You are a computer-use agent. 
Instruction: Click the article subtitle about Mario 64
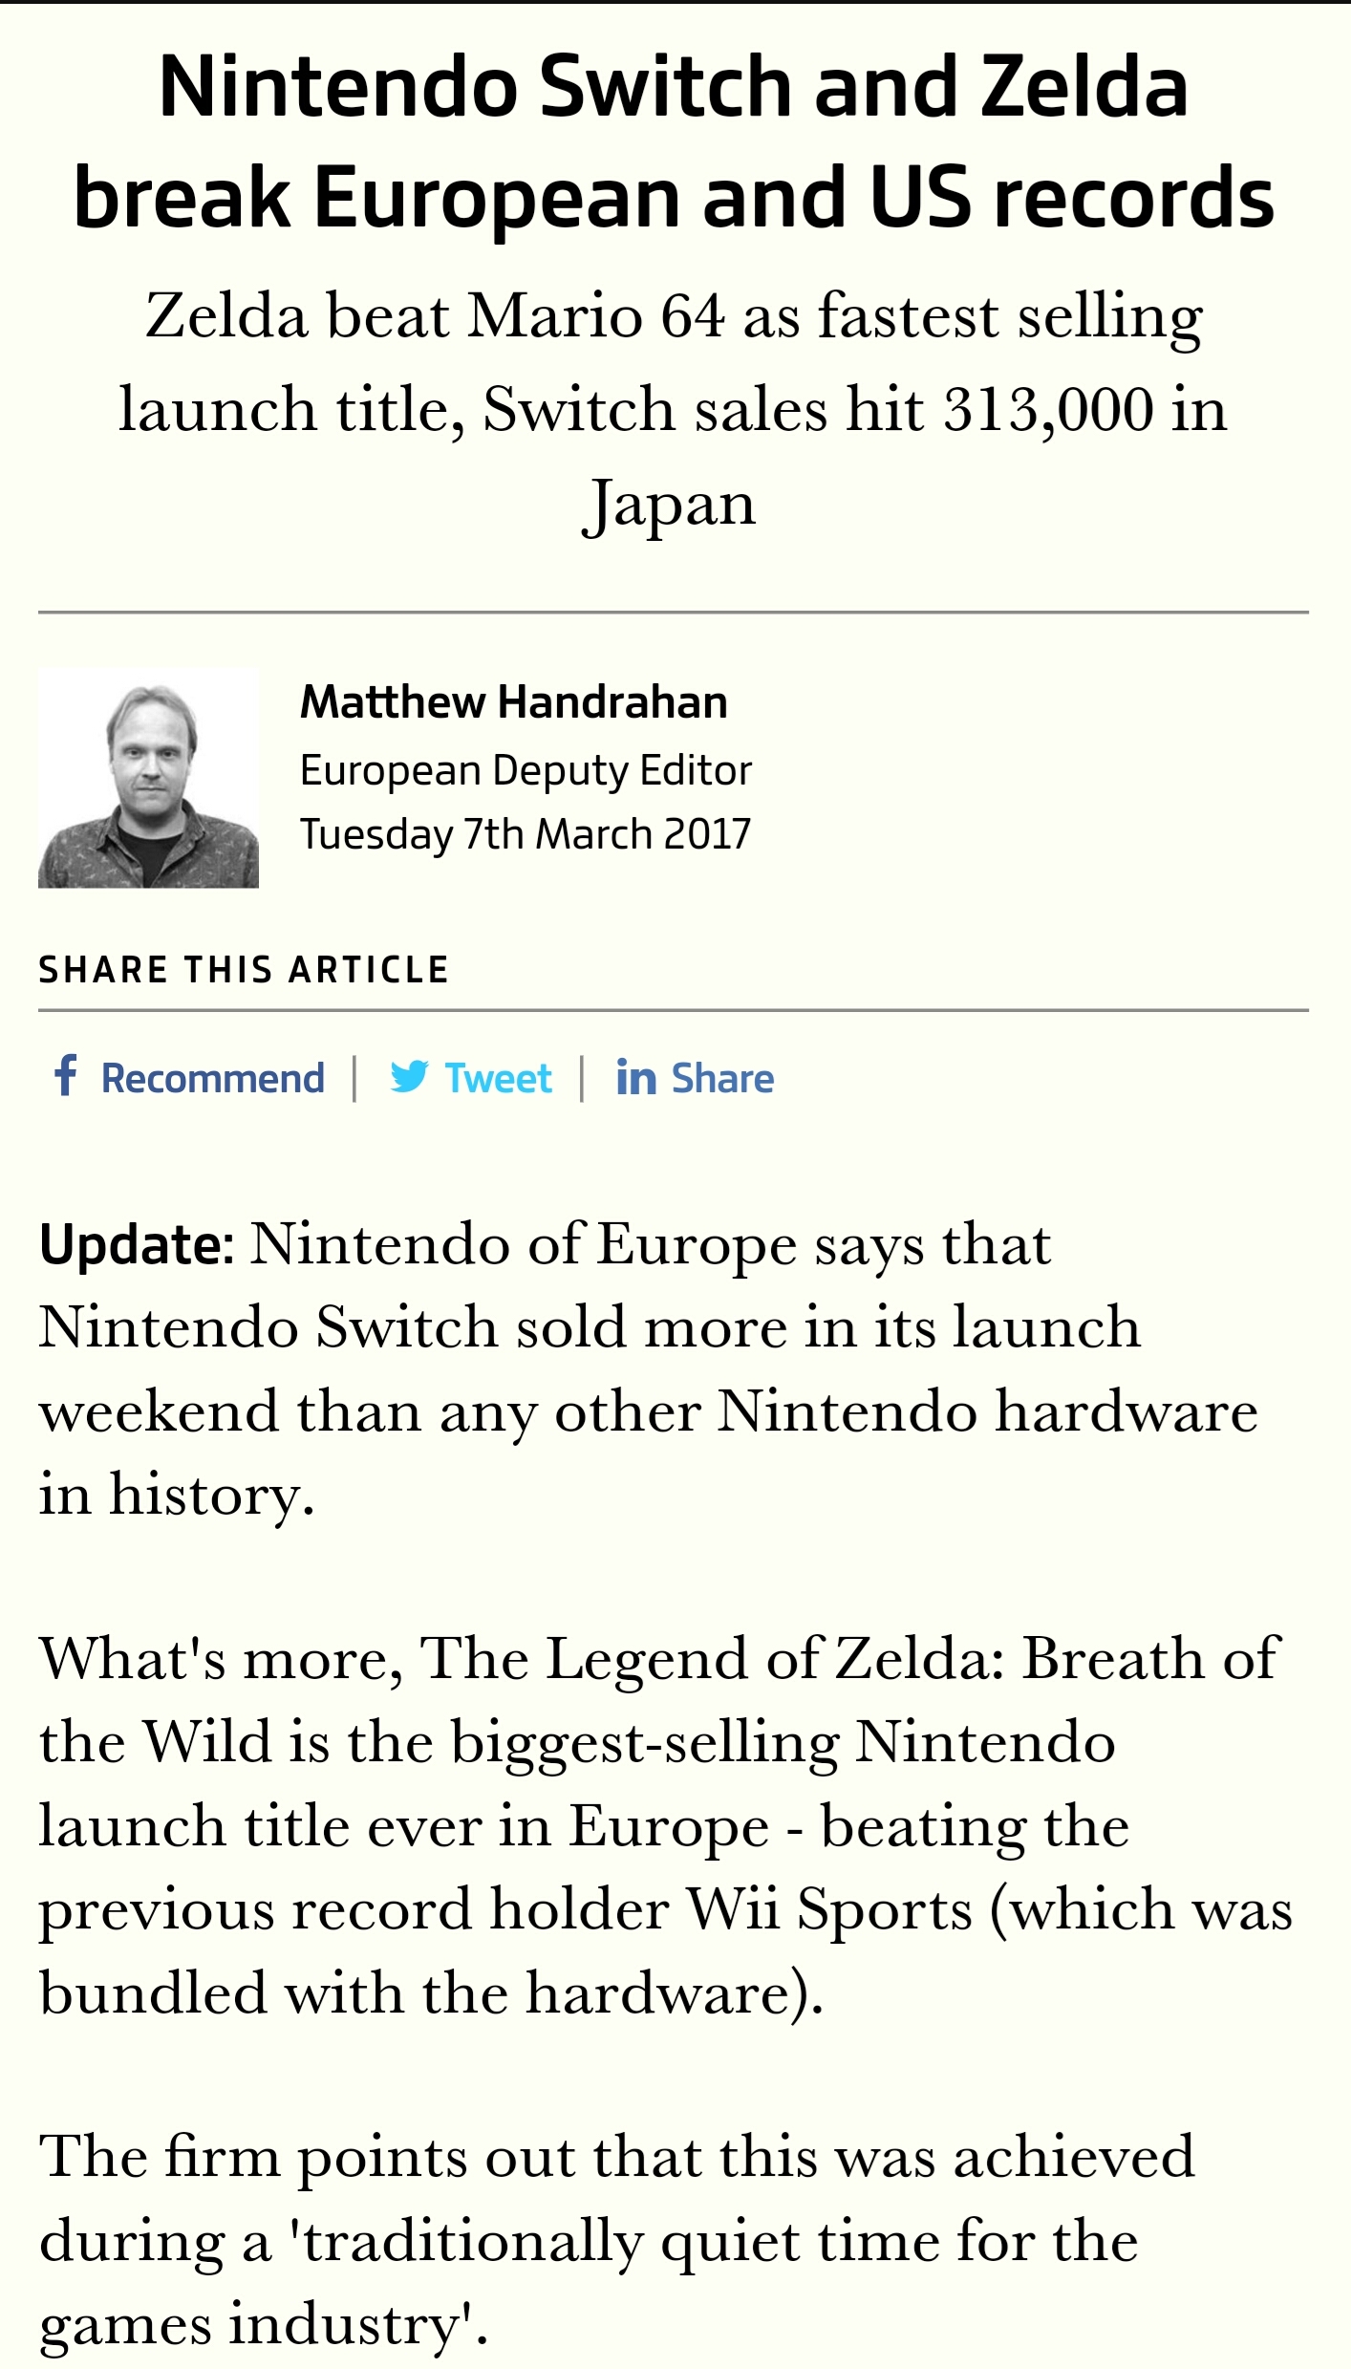(674, 409)
